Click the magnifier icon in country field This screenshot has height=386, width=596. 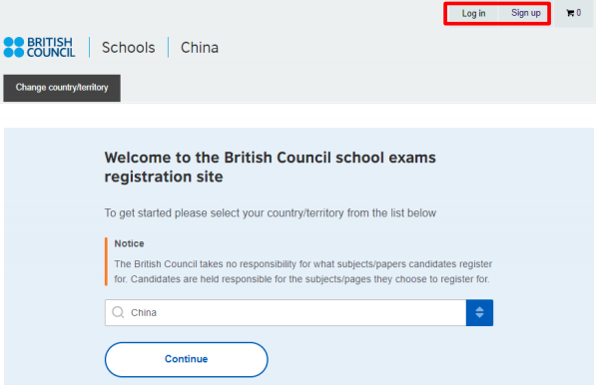[118, 312]
